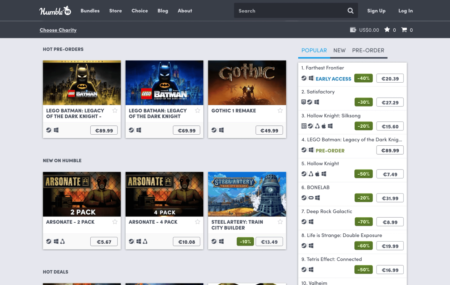Open Bundles in top navigation
Image resolution: width=450 pixels, height=285 pixels.
[x=90, y=11]
